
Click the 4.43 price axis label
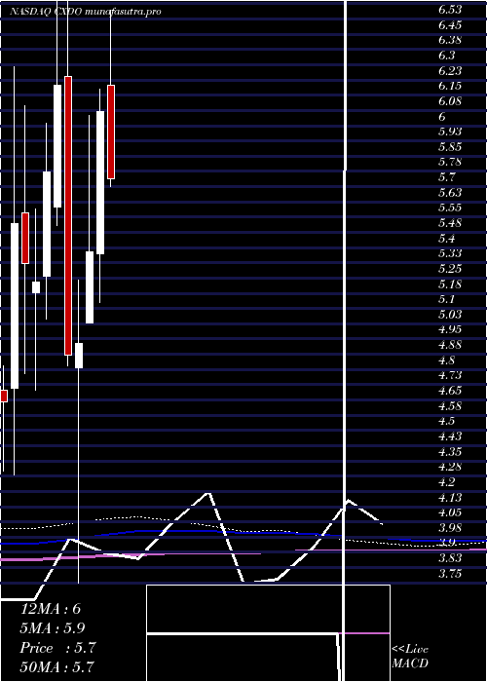pos(450,436)
